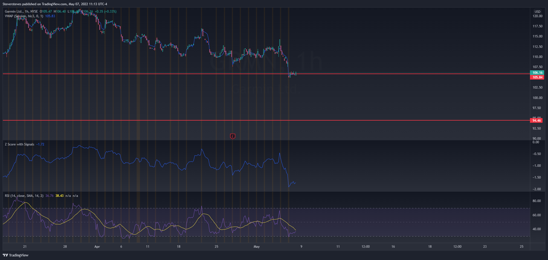The image size is (548, 260).
Task: Click the RSI value 36.76
Action: coord(50,196)
